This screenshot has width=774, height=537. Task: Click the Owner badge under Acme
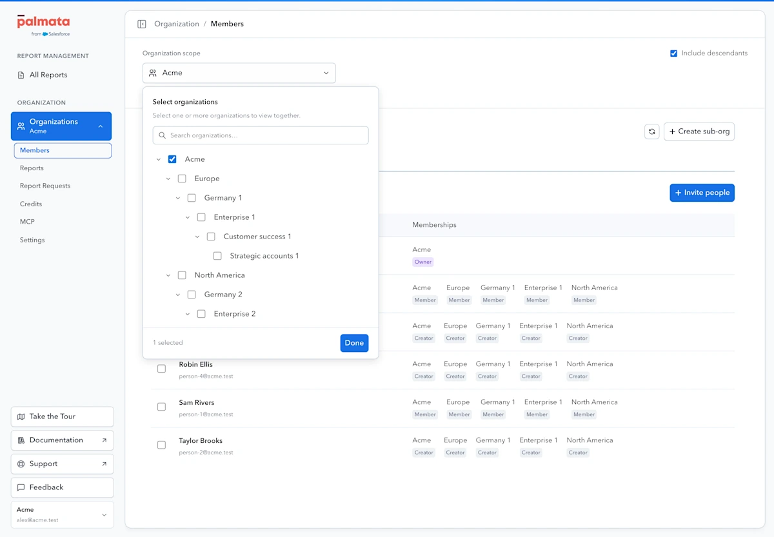click(x=423, y=262)
